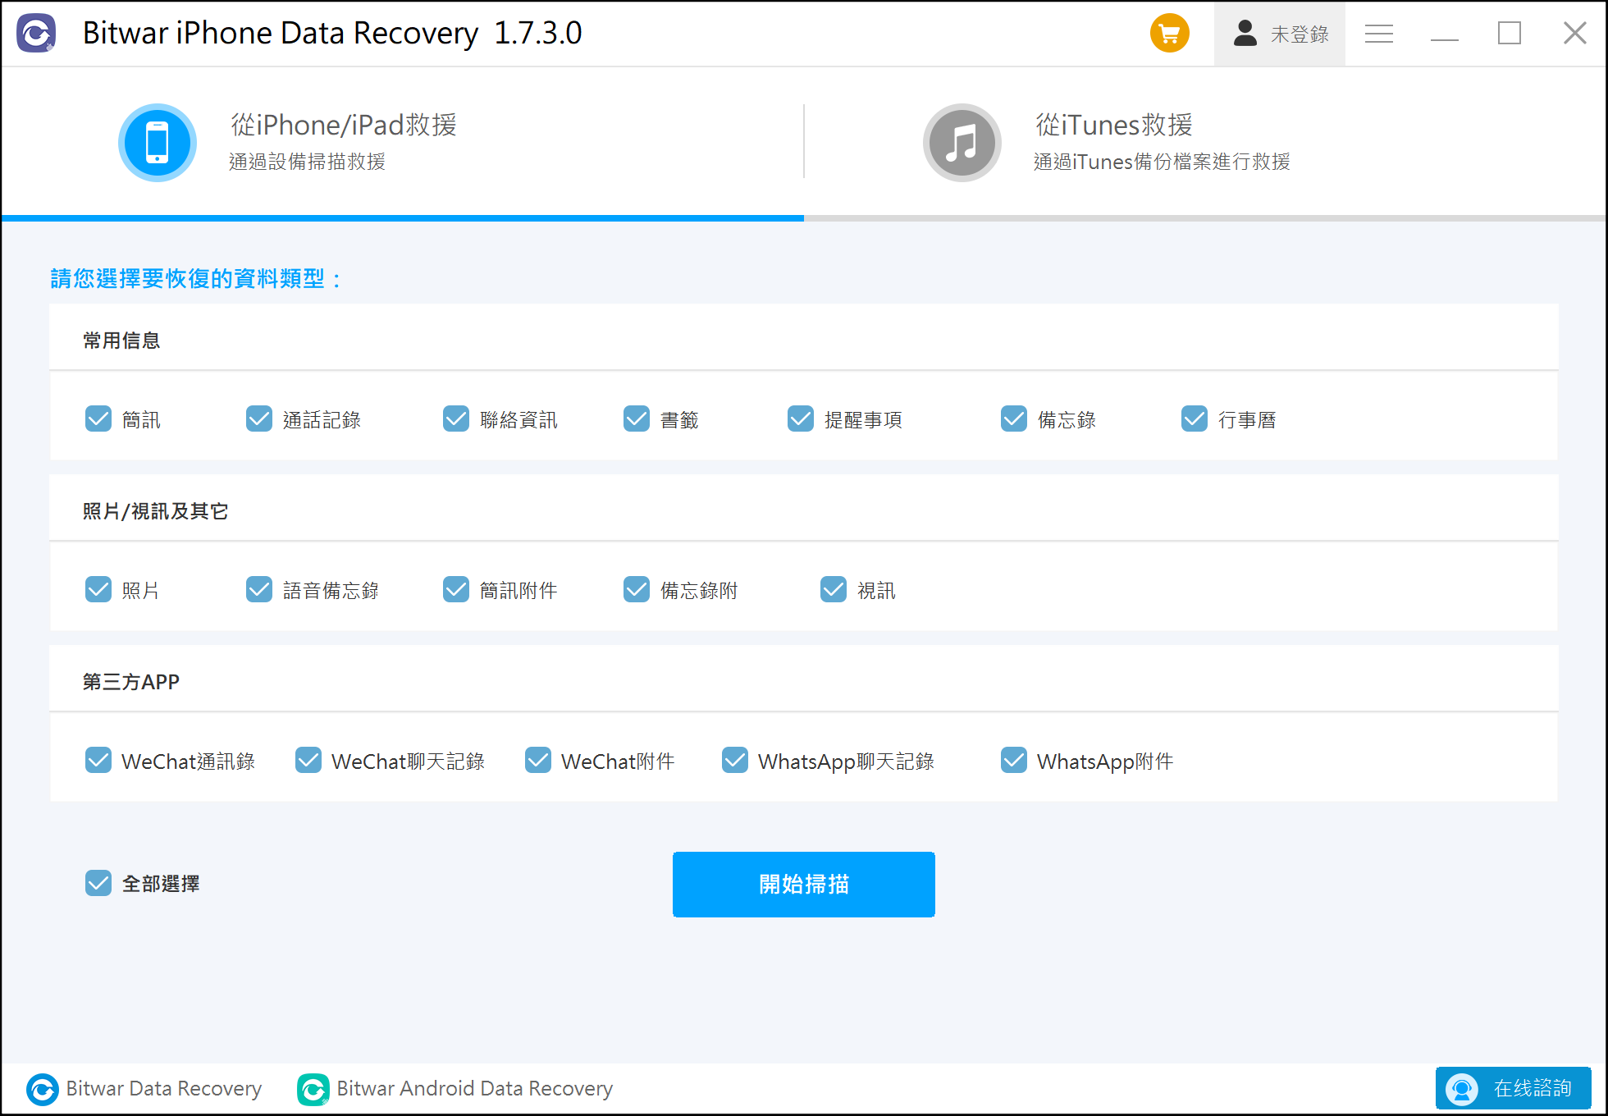The image size is (1608, 1116).
Task: Minimize the Bitwar window
Action: [x=1444, y=34]
